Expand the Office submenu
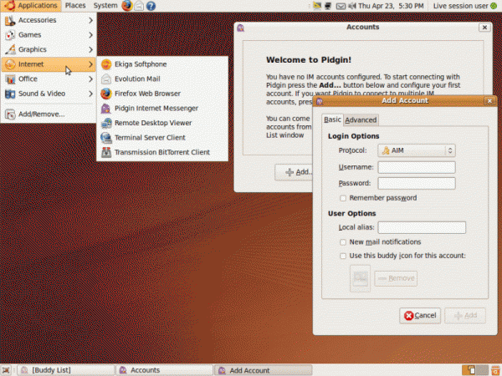502x376 pixels. pyautogui.click(x=49, y=79)
